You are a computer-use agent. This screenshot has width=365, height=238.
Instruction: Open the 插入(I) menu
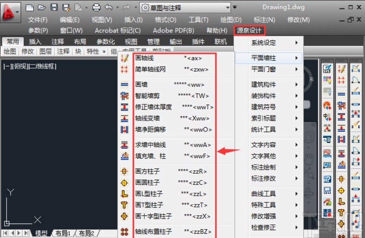click(x=133, y=20)
